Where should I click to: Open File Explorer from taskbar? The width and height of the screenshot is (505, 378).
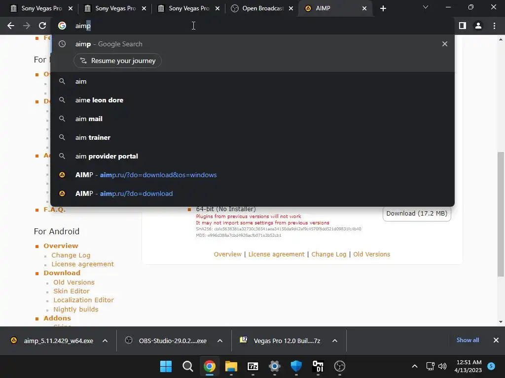pyautogui.click(x=231, y=366)
